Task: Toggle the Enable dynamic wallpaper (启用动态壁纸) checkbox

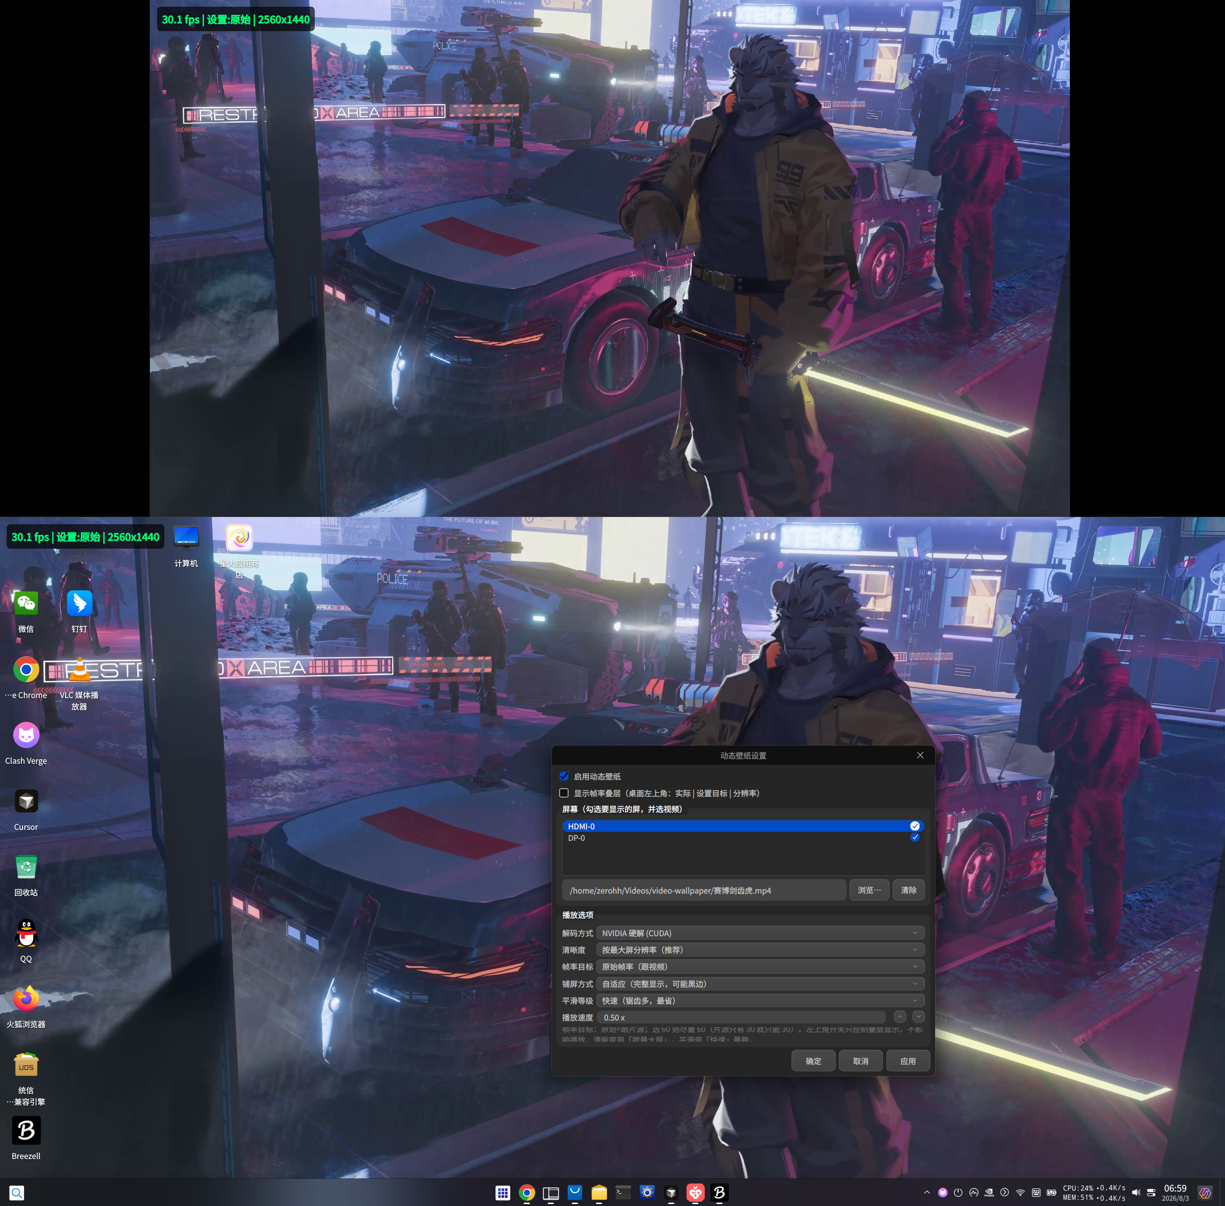Action: point(564,776)
